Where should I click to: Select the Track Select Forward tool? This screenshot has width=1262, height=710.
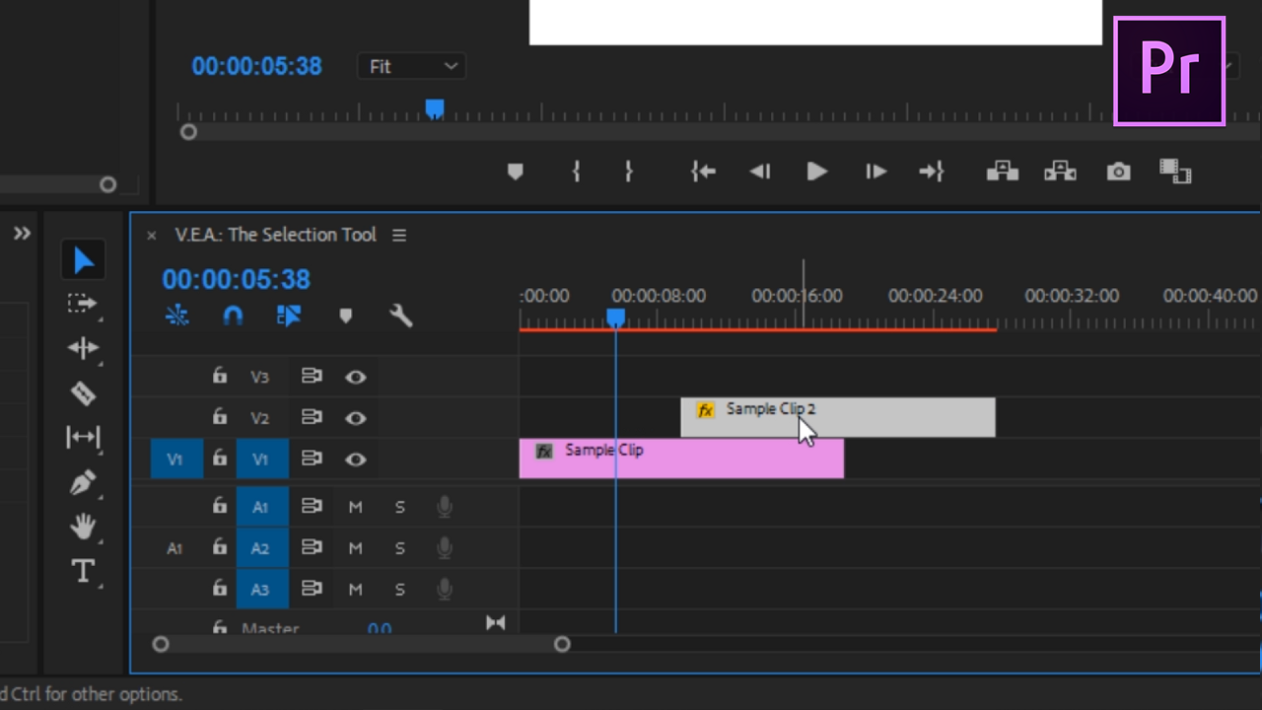point(83,304)
